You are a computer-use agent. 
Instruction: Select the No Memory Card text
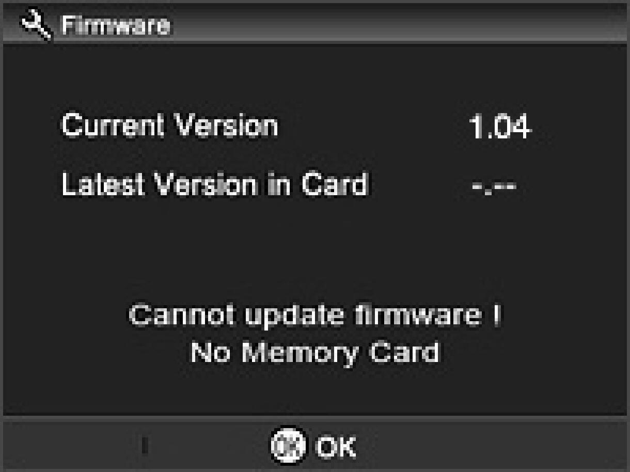(315, 354)
